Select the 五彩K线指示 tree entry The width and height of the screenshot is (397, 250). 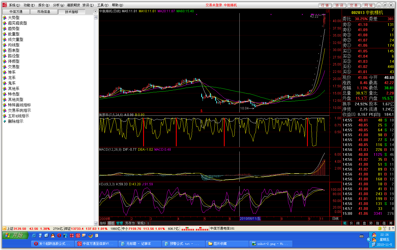[19, 116]
